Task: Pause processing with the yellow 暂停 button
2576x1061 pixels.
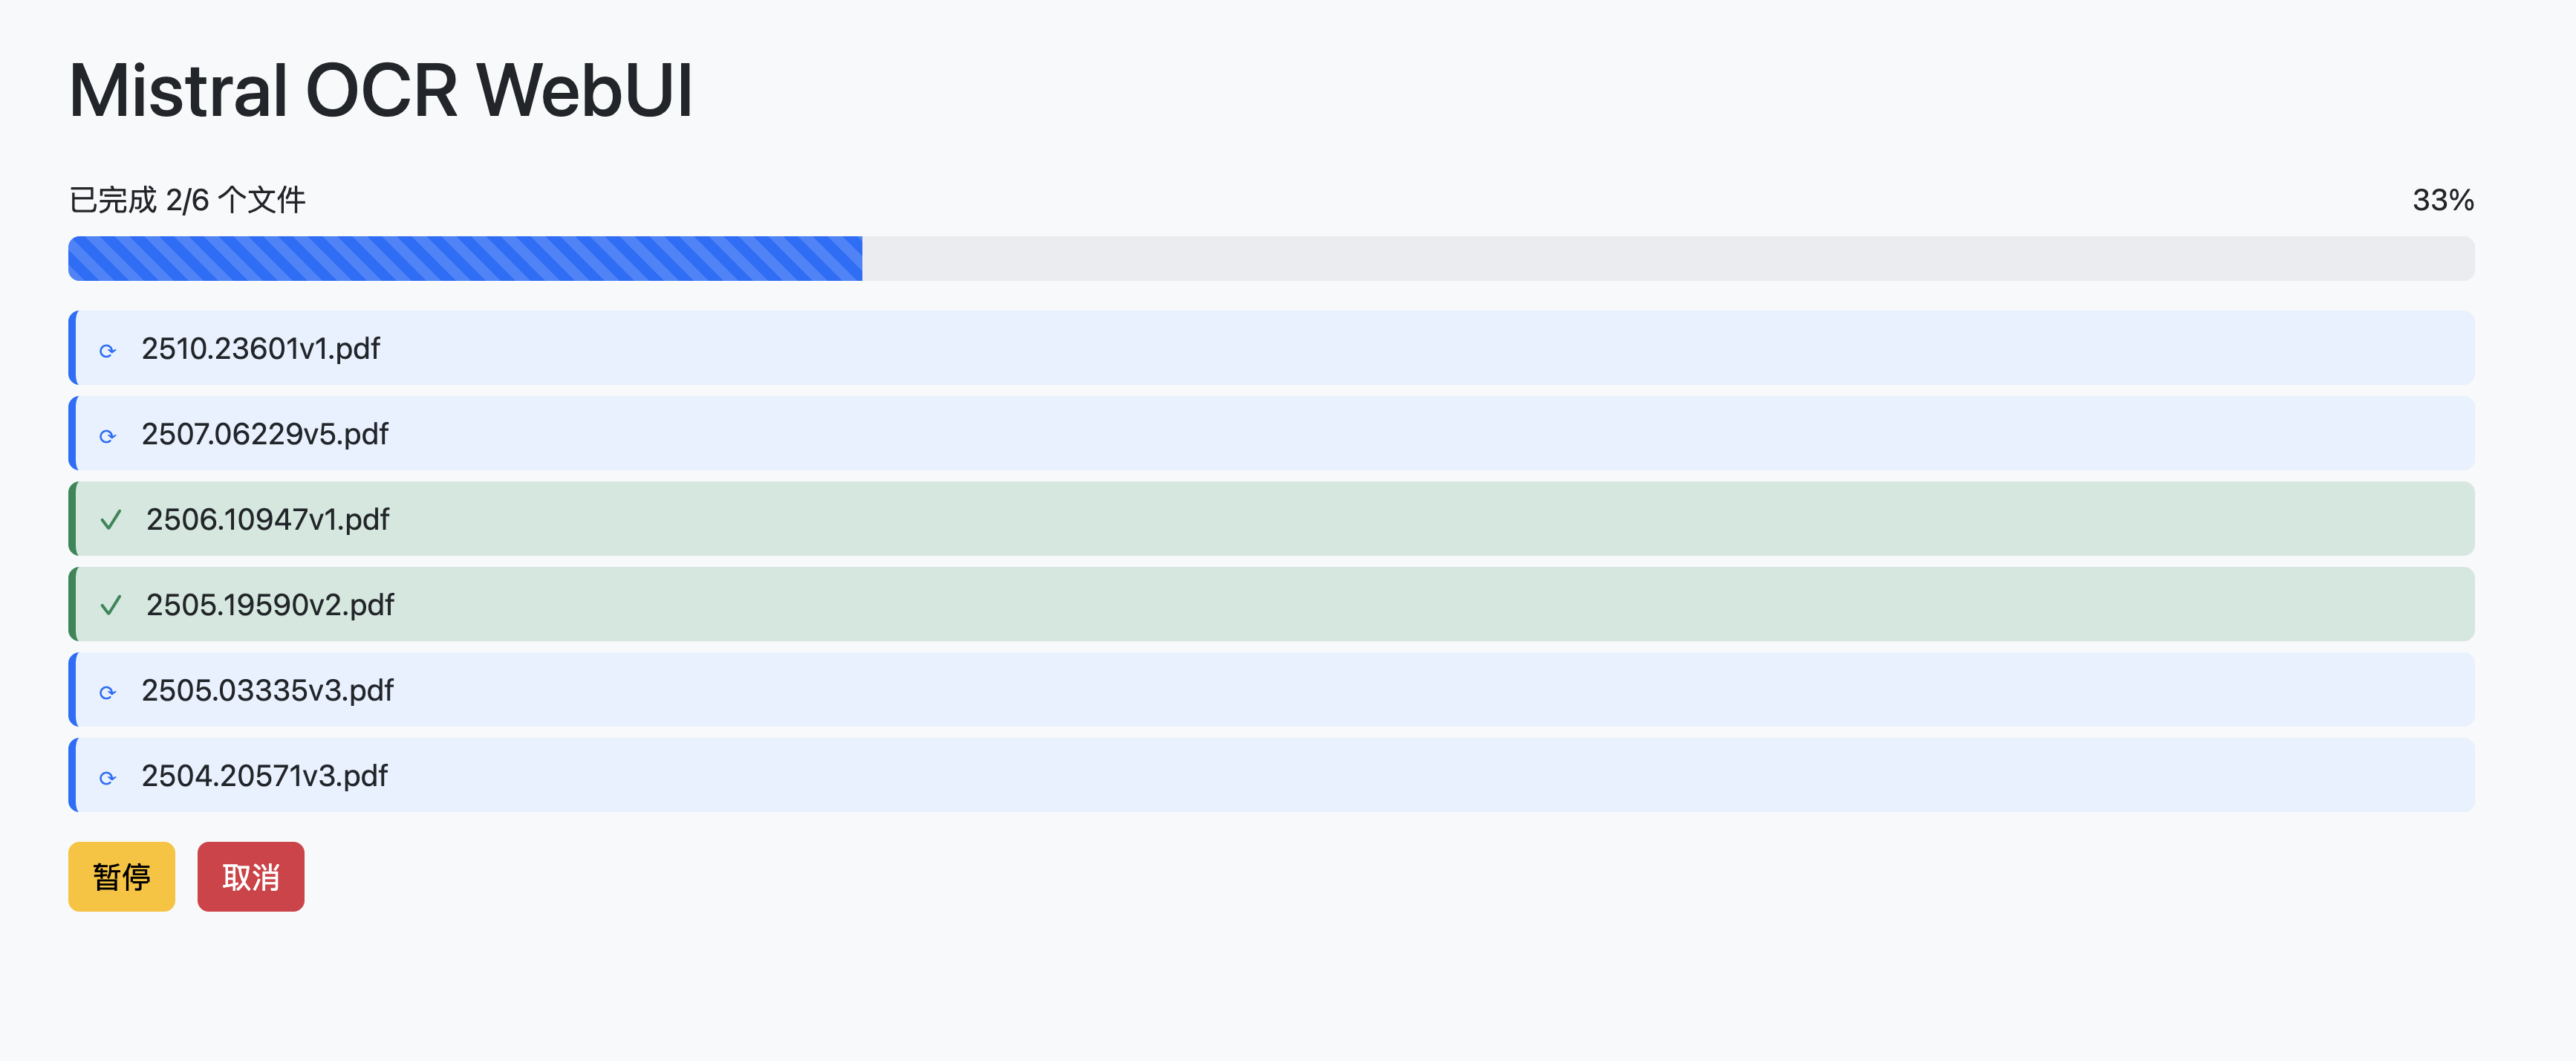Action: coord(121,876)
